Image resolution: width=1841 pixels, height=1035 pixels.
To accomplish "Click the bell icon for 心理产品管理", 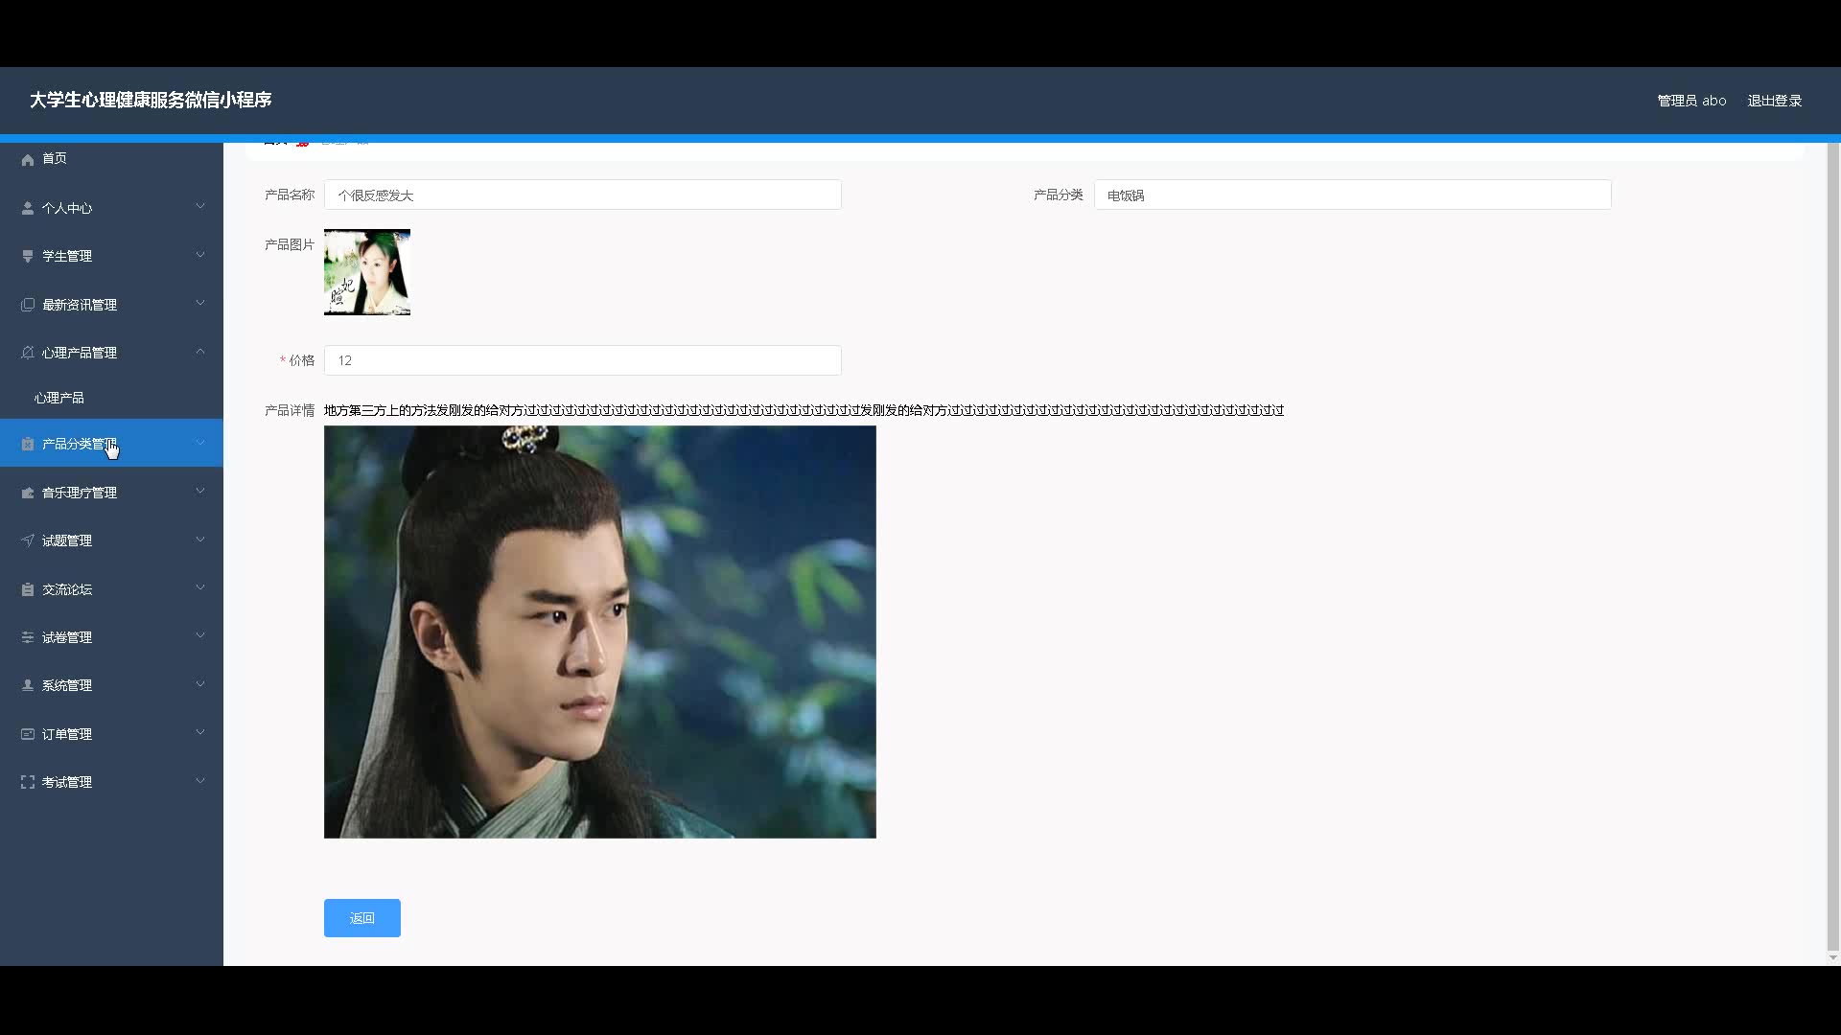I will (28, 353).
